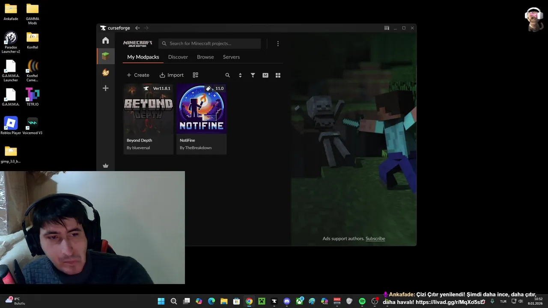The height and width of the screenshot is (308, 548).
Task: Toggle the M mod-loader filter icon
Action: (265, 75)
